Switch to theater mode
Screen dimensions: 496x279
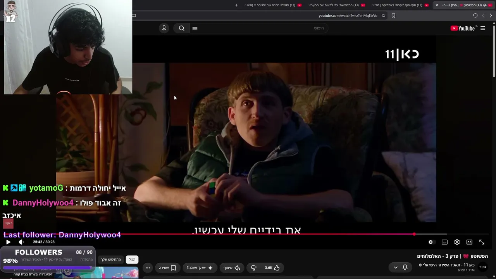[x=469, y=242]
